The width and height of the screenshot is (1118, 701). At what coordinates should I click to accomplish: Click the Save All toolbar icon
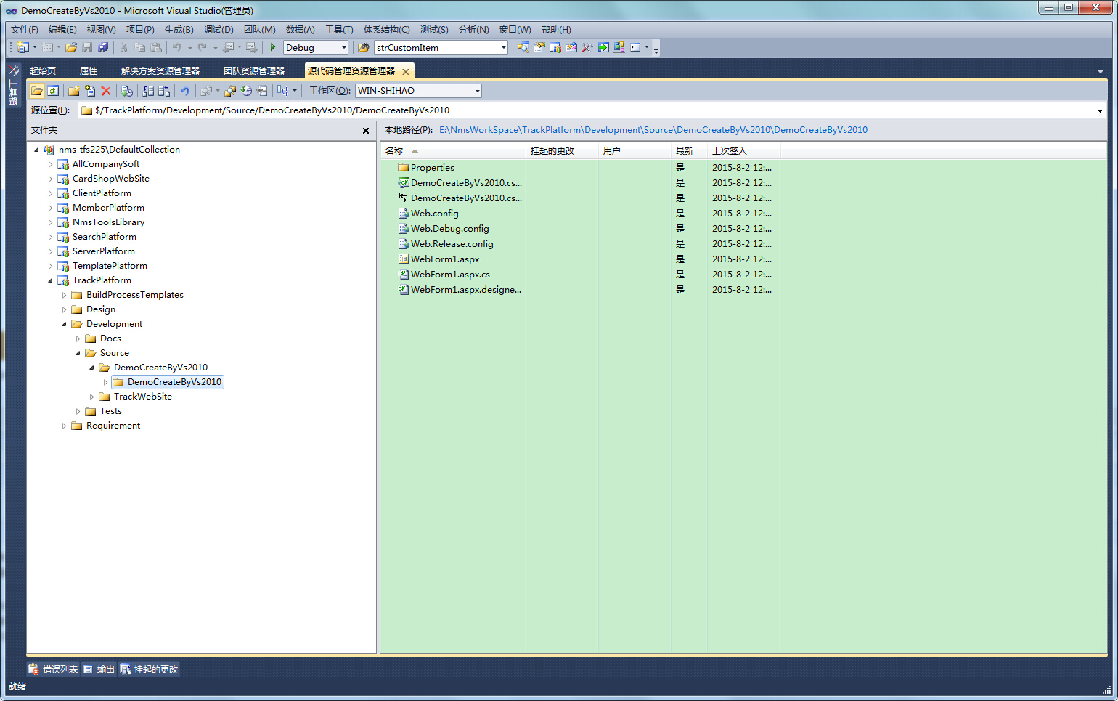pyautogui.click(x=103, y=47)
